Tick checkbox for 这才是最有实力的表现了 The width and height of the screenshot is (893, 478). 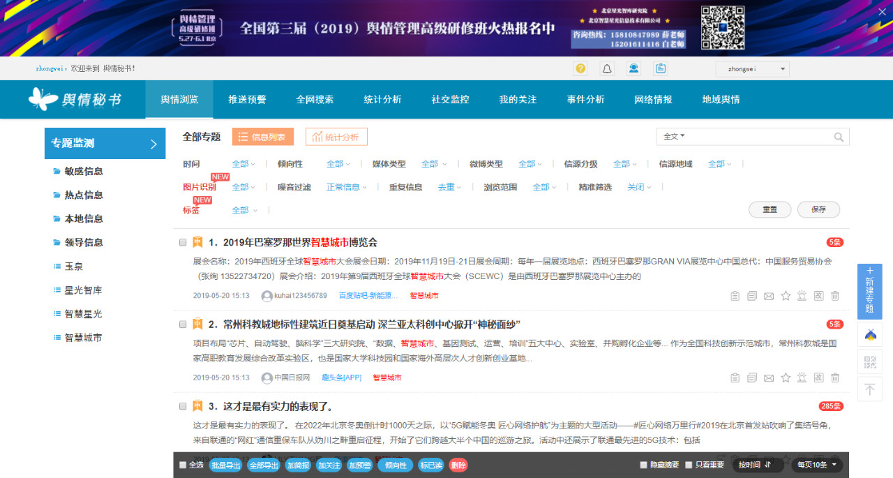[x=183, y=406]
